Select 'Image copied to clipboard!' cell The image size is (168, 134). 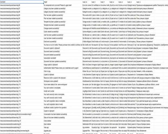63,65
